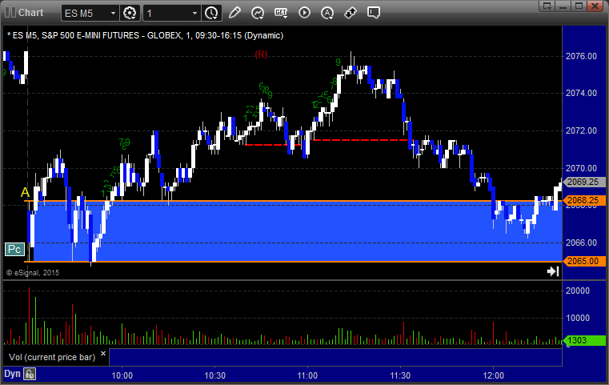
Task: Expand the ES M5 symbol dropdown
Action: (113, 14)
